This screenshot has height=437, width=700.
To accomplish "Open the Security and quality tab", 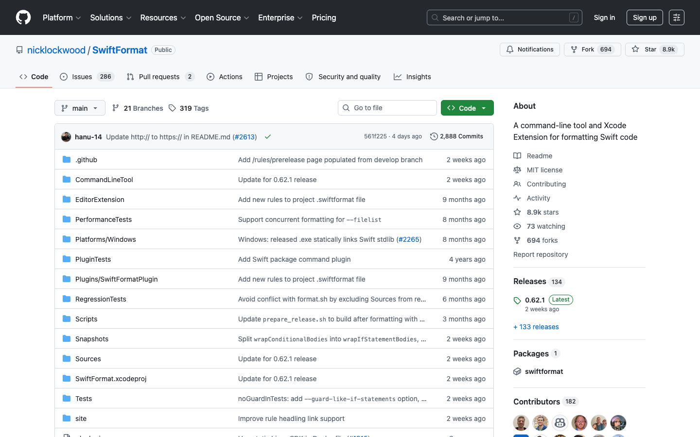I will click(343, 77).
